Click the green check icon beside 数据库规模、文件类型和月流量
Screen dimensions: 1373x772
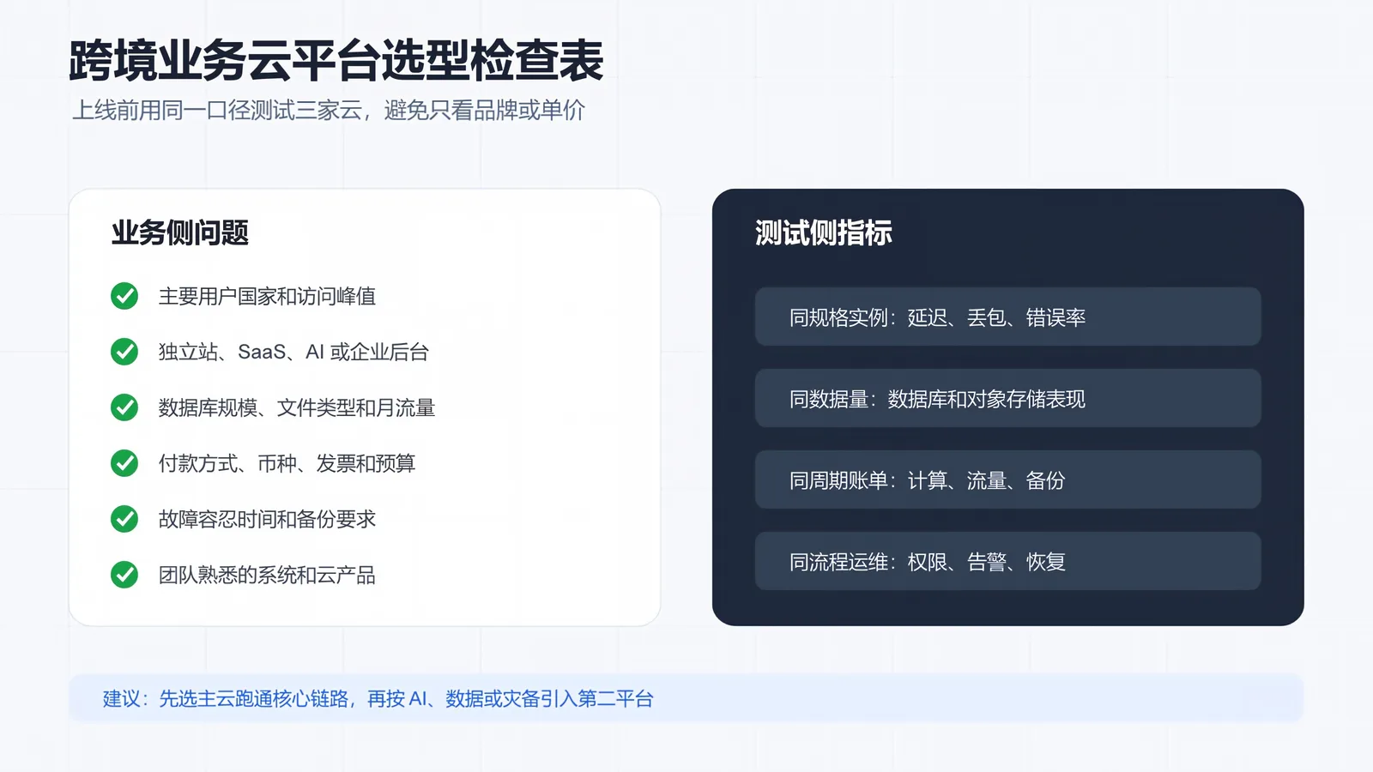click(x=124, y=407)
